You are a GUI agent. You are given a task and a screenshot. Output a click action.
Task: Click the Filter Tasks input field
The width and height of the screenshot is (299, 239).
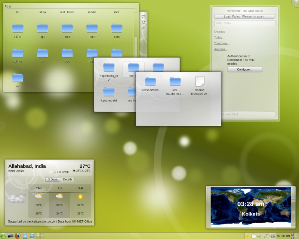point(245,23)
